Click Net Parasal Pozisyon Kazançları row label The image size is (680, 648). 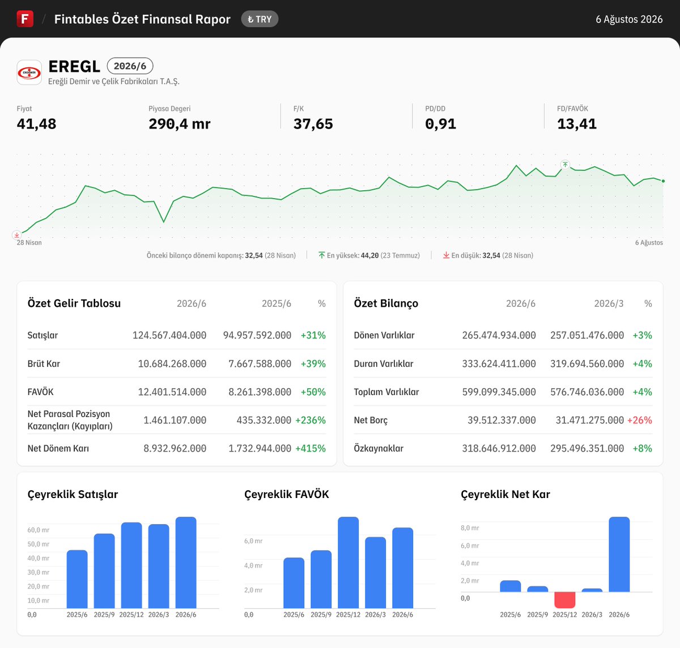(x=70, y=420)
